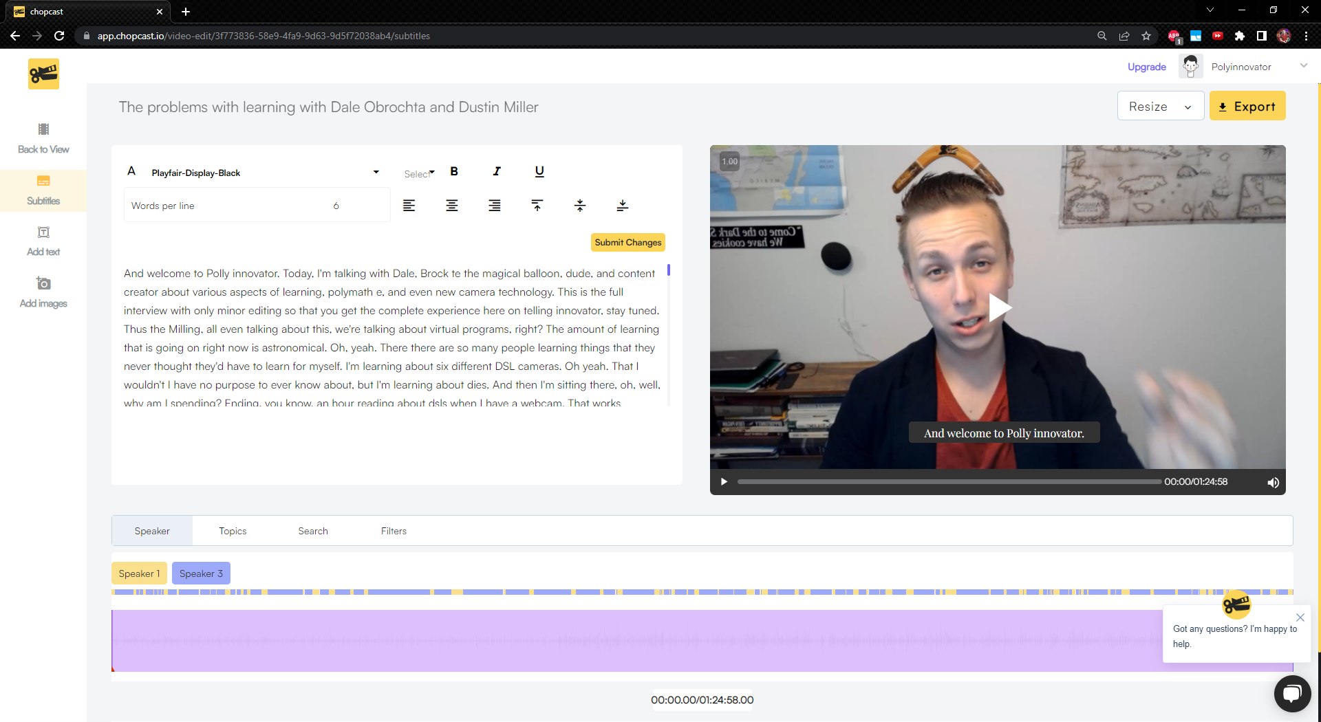Screen dimensions: 1321x722
Task: Open Add images from sidebar
Action: [x=43, y=292]
